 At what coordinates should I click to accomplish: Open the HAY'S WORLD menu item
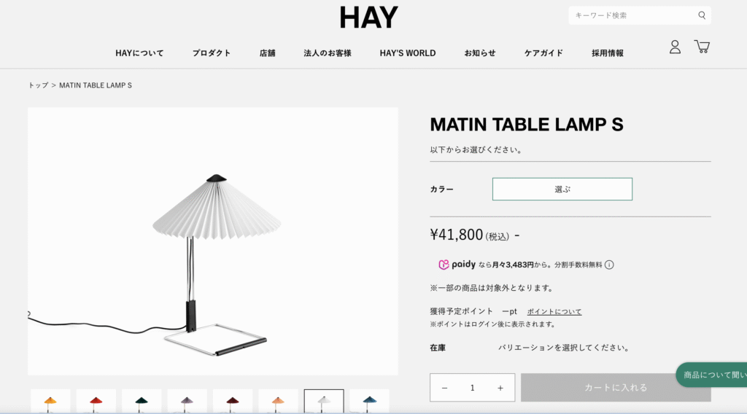pos(408,52)
